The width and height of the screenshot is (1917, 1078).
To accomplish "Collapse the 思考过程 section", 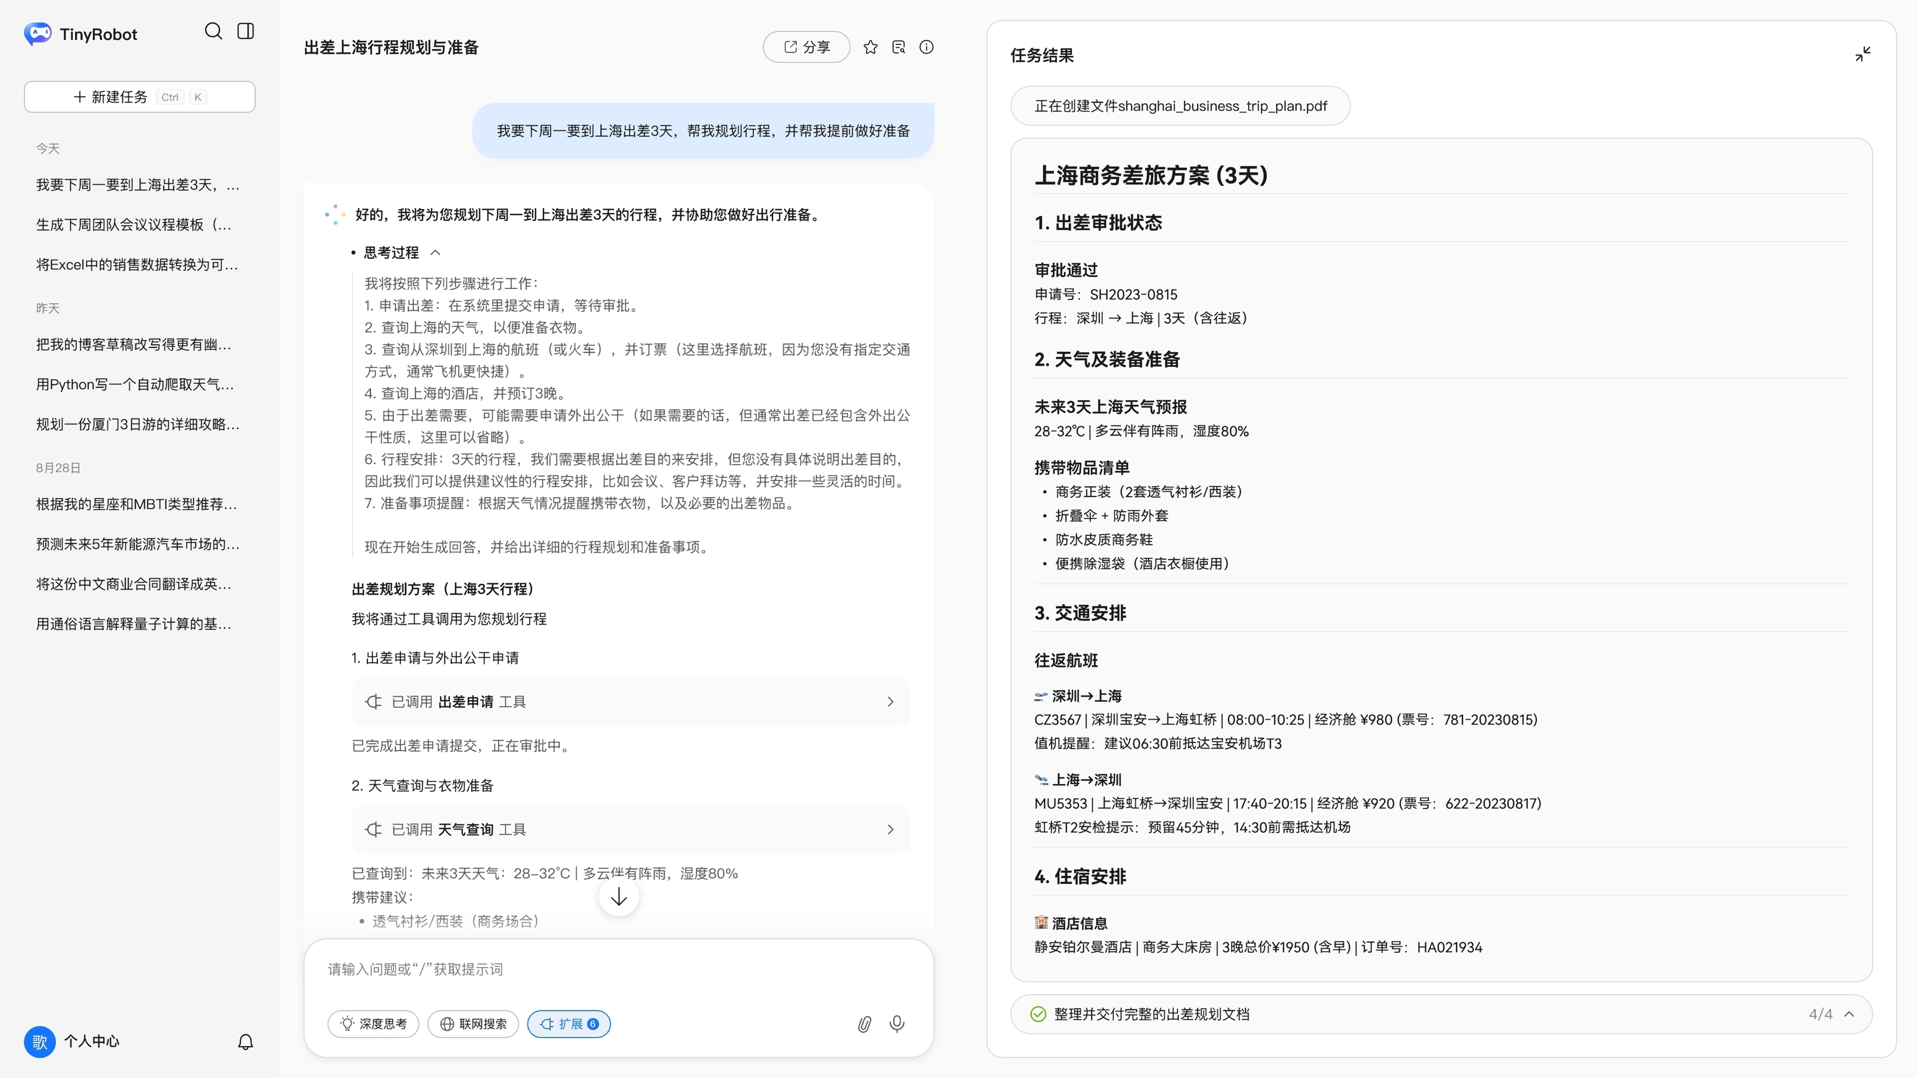I will (436, 253).
